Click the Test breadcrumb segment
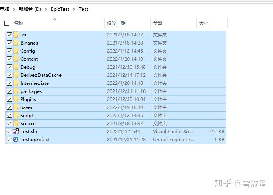The width and height of the screenshot is (273, 195). point(83,9)
